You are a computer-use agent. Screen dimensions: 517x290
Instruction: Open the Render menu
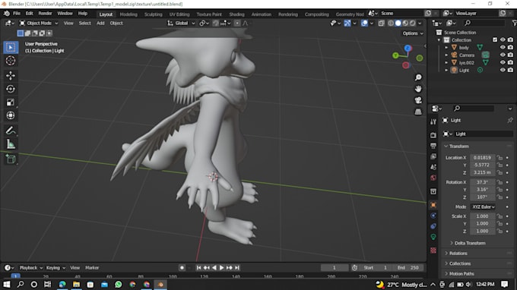pyautogui.click(x=45, y=14)
